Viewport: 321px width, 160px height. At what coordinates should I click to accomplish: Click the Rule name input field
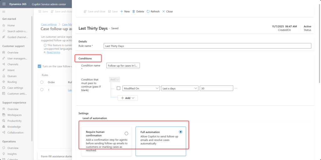(x=207, y=46)
